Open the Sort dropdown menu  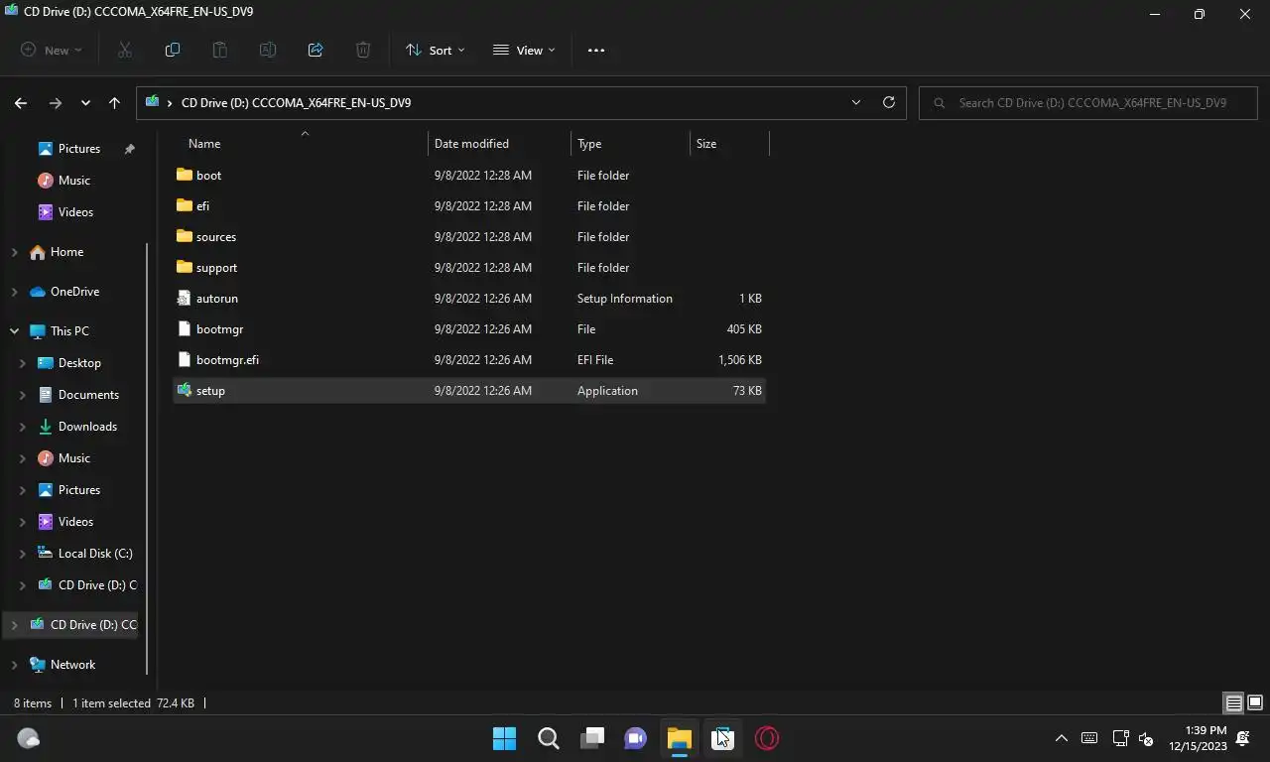435,50
